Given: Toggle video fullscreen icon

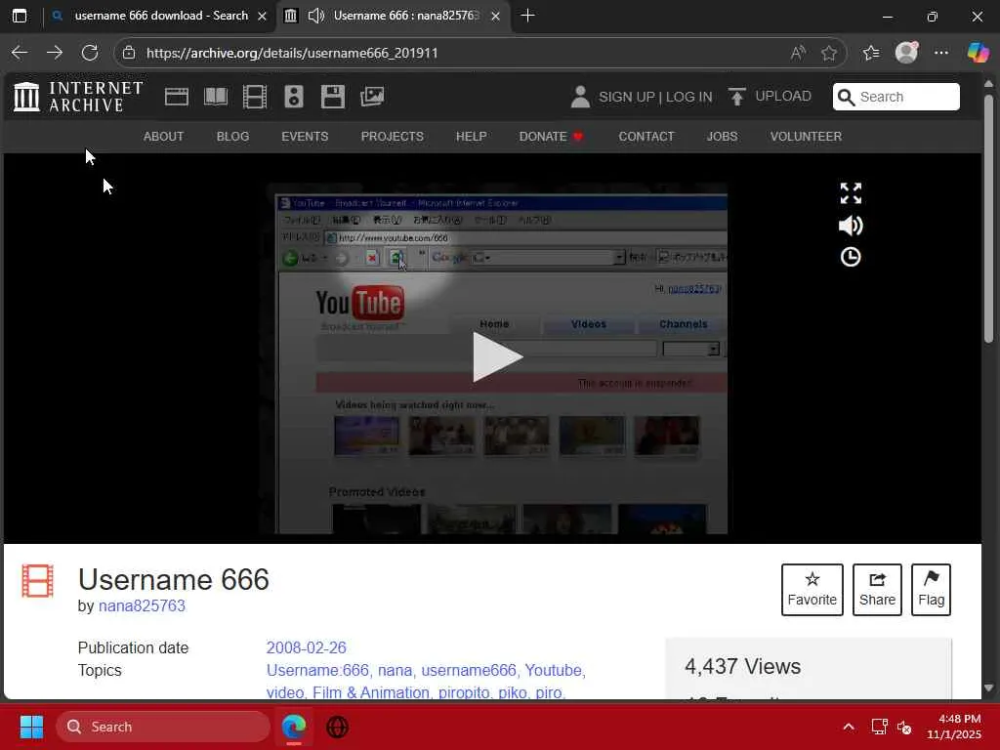Looking at the screenshot, I should click(x=851, y=193).
